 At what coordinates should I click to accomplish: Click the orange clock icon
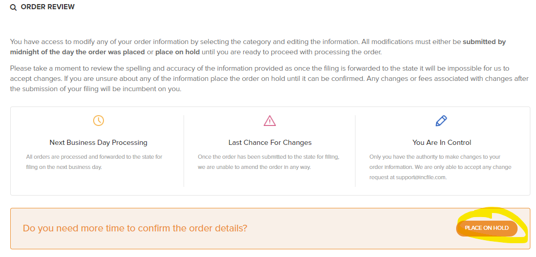click(98, 121)
